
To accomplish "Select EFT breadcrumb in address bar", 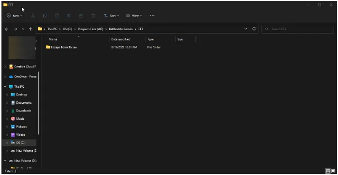I will pos(141,29).
